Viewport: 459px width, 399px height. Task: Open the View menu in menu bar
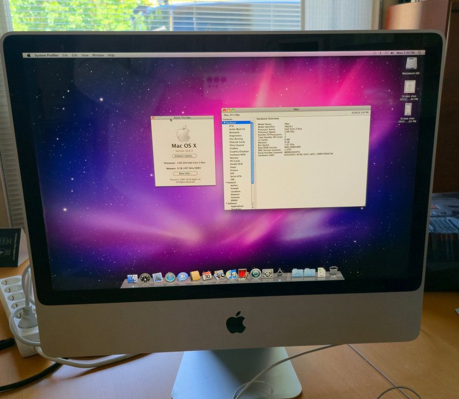pyautogui.click(x=85, y=55)
